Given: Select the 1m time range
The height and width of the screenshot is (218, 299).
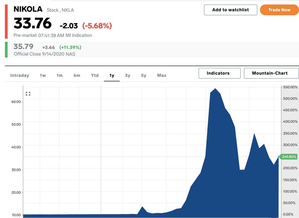Looking at the screenshot, I should (x=59, y=75).
